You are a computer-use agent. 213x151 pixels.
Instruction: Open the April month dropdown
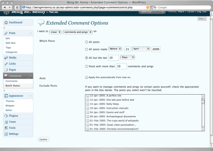pos(141,49)
